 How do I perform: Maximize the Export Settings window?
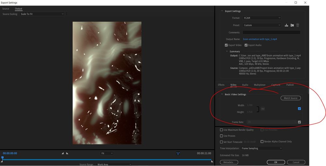point(296,3)
